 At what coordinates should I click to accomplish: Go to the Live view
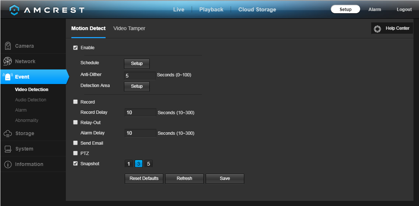pyautogui.click(x=178, y=10)
